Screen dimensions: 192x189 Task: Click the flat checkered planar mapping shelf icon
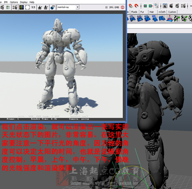tap(177, 18)
